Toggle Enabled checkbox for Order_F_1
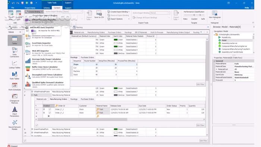 (50, 109)
